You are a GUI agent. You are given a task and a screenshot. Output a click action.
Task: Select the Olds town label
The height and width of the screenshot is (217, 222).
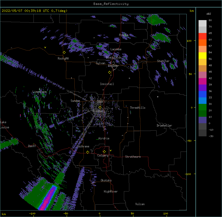point(100,102)
